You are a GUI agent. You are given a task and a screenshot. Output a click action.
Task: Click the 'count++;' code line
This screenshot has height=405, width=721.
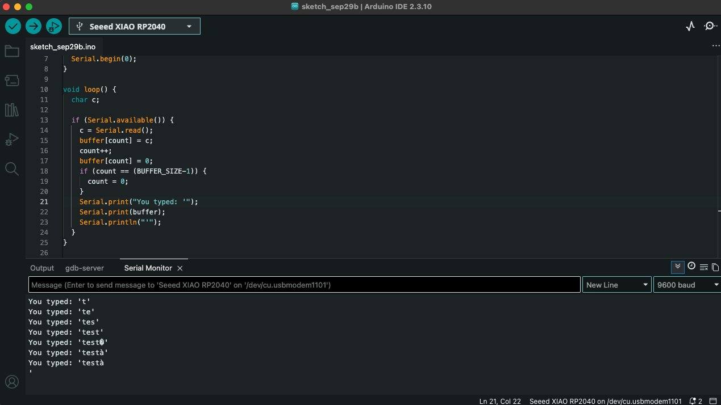96,151
